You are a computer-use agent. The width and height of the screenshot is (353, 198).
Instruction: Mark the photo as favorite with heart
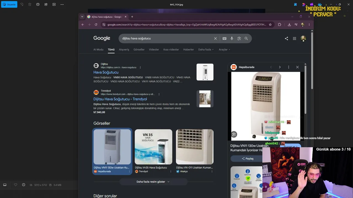pyautogui.click(x=15, y=185)
